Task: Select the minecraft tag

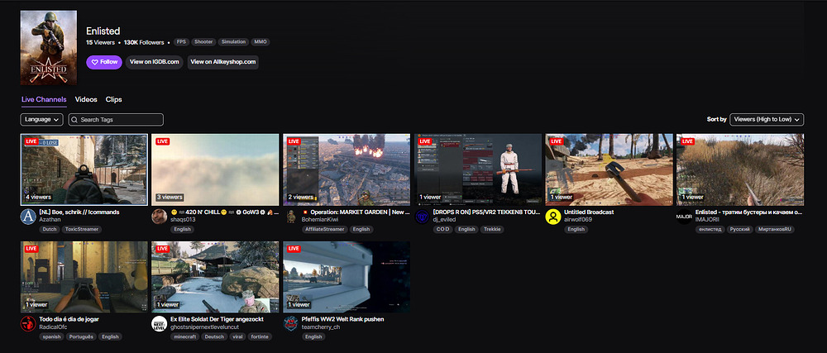Action: pos(184,336)
